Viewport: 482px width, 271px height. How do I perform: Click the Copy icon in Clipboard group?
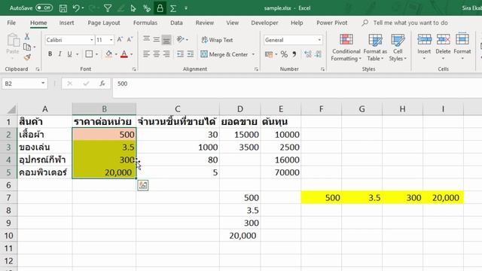tap(27, 47)
